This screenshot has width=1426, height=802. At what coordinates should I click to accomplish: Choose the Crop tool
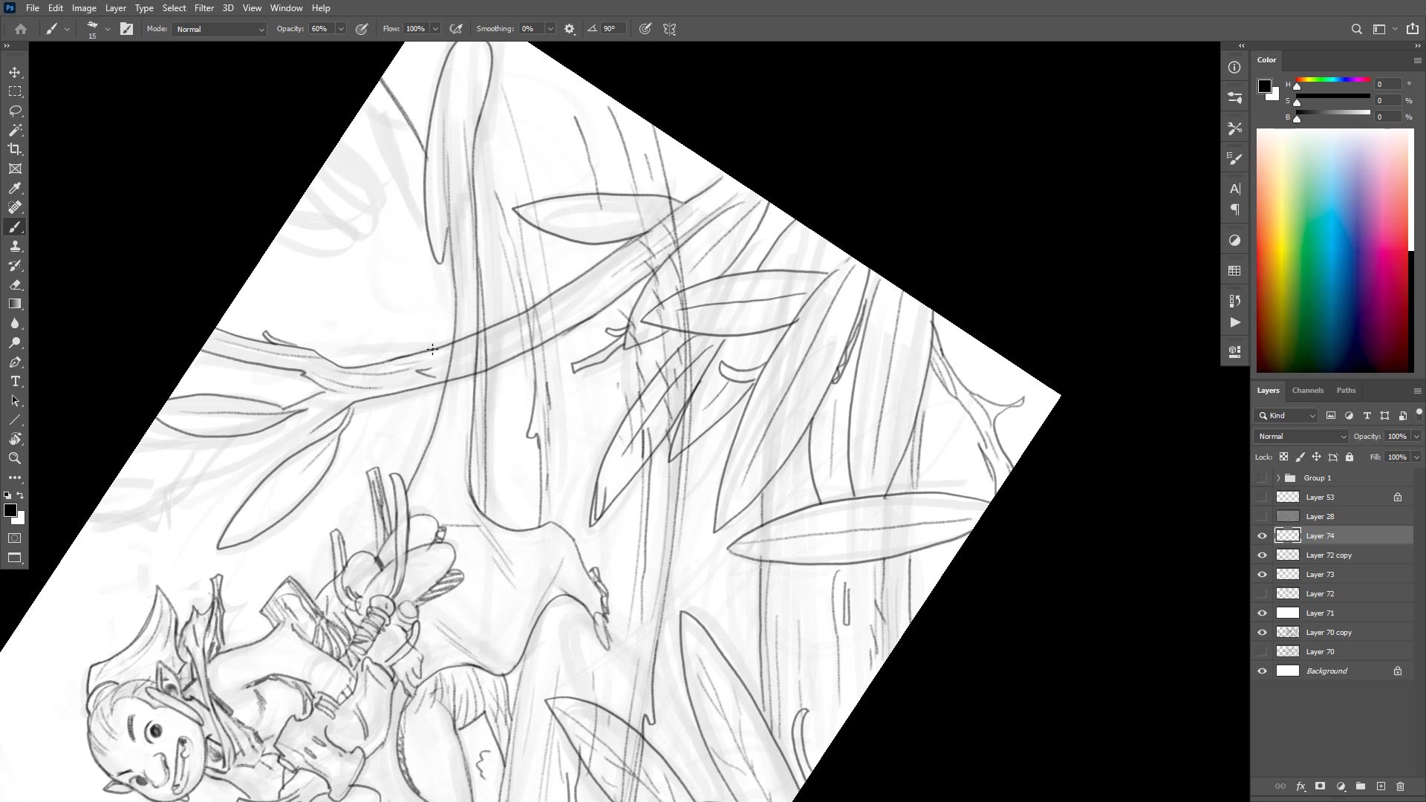tap(15, 149)
